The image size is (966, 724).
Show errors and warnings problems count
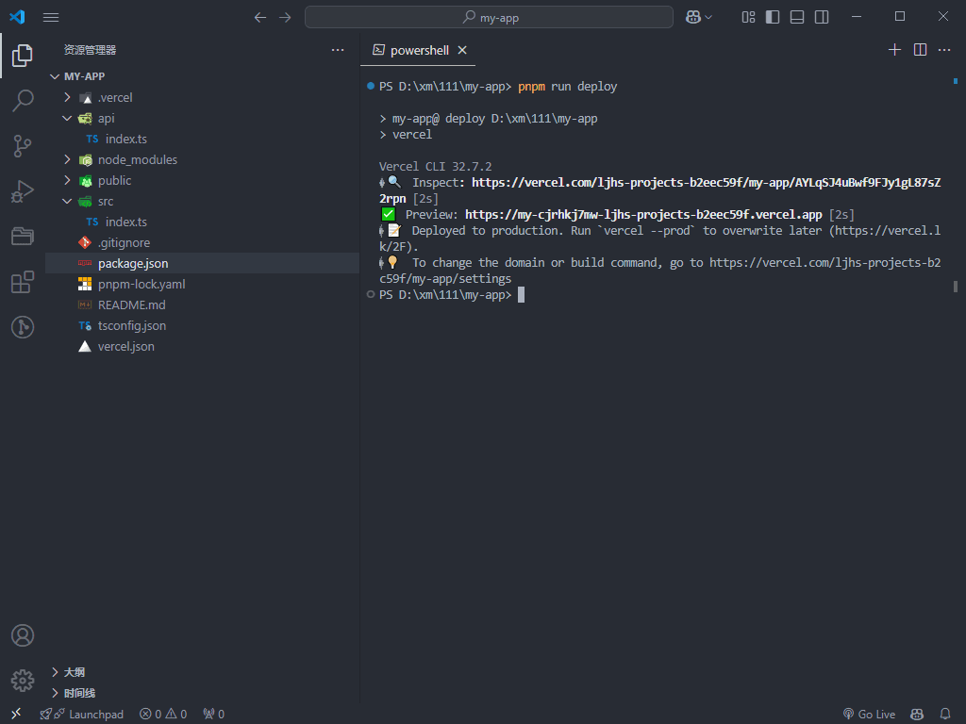point(163,715)
